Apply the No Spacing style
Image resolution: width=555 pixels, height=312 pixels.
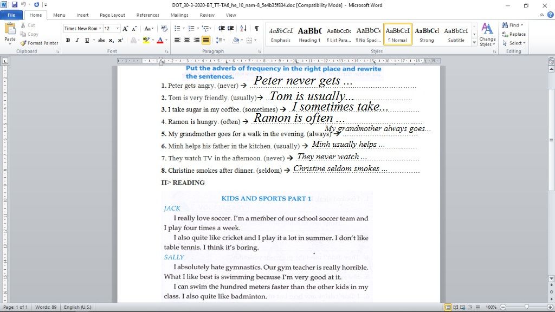[x=368, y=34]
